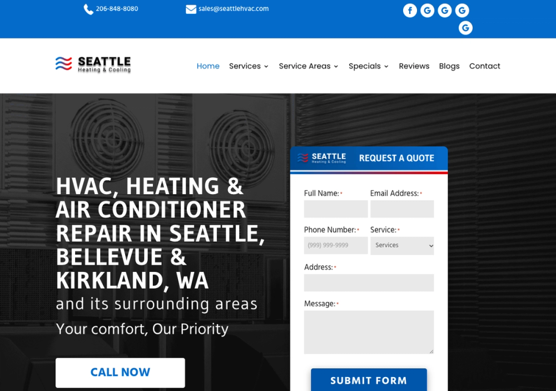The image size is (556, 391).
Task: Click the Submit Form button
Action: coord(369,380)
